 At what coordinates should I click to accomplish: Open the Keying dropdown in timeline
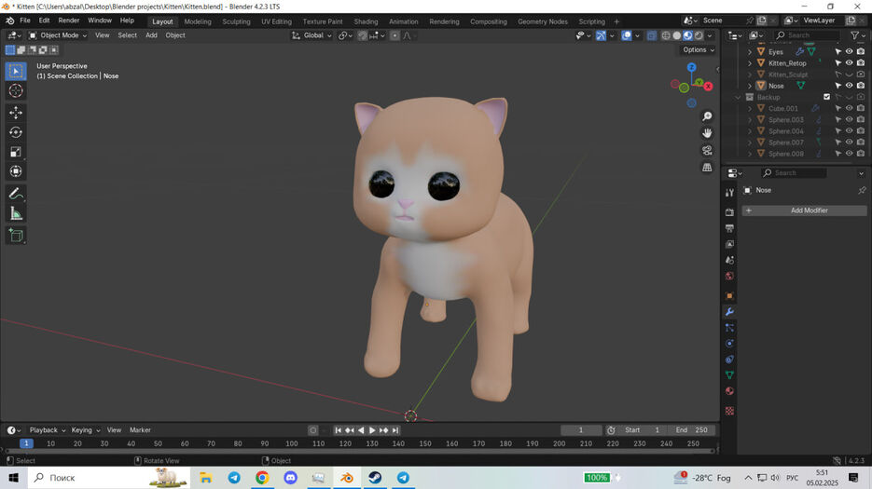pos(86,430)
